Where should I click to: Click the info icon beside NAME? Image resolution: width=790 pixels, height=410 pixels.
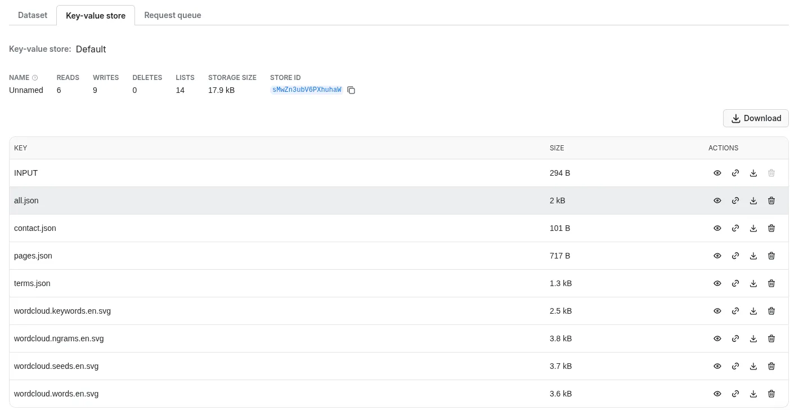(x=35, y=78)
